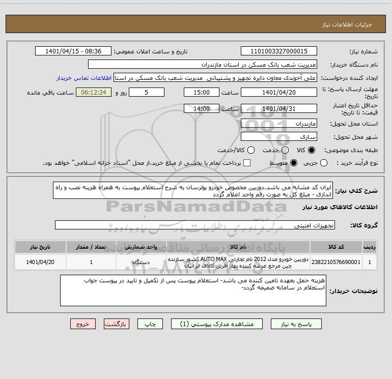Click the need date cell 1401/04/20
Image resolution: width=392 pixels, height=379 pixels.
pos(40,262)
